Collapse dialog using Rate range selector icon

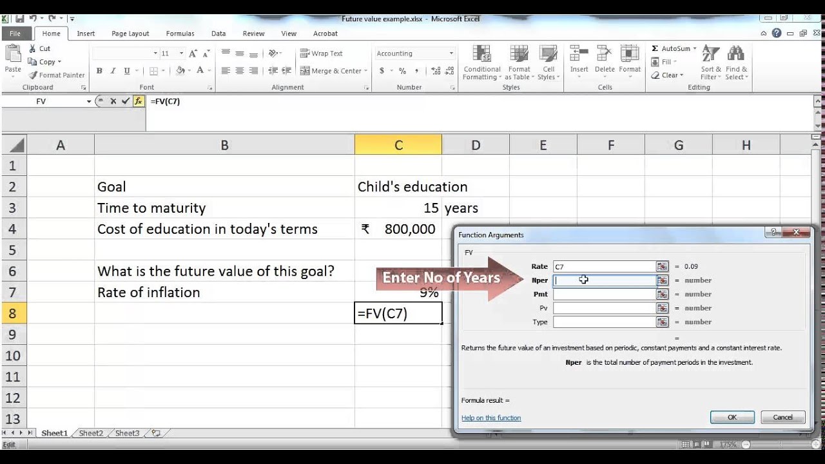tap(662, 267)
